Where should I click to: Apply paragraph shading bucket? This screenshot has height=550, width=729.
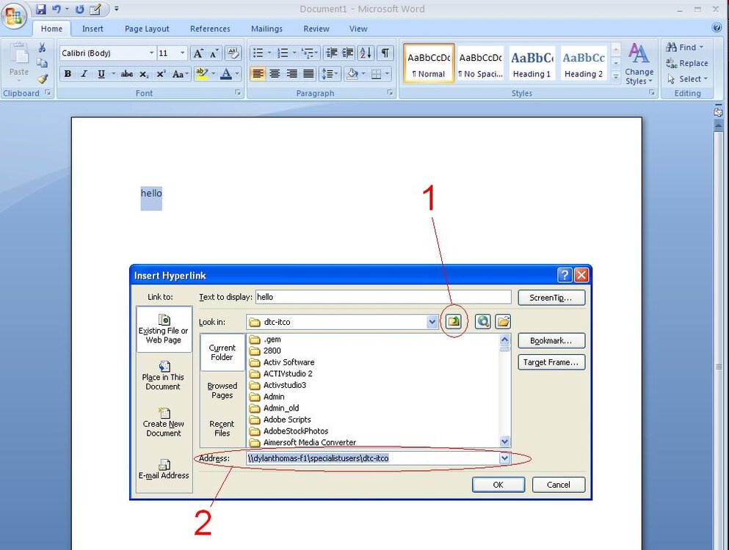point(352,74)
